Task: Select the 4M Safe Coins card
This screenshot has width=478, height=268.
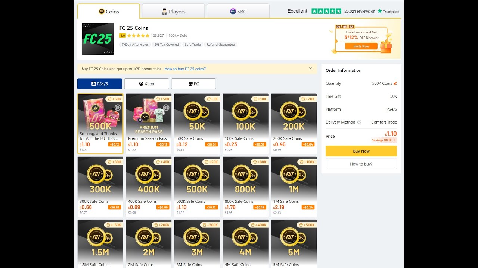Action: pos(245,244)
